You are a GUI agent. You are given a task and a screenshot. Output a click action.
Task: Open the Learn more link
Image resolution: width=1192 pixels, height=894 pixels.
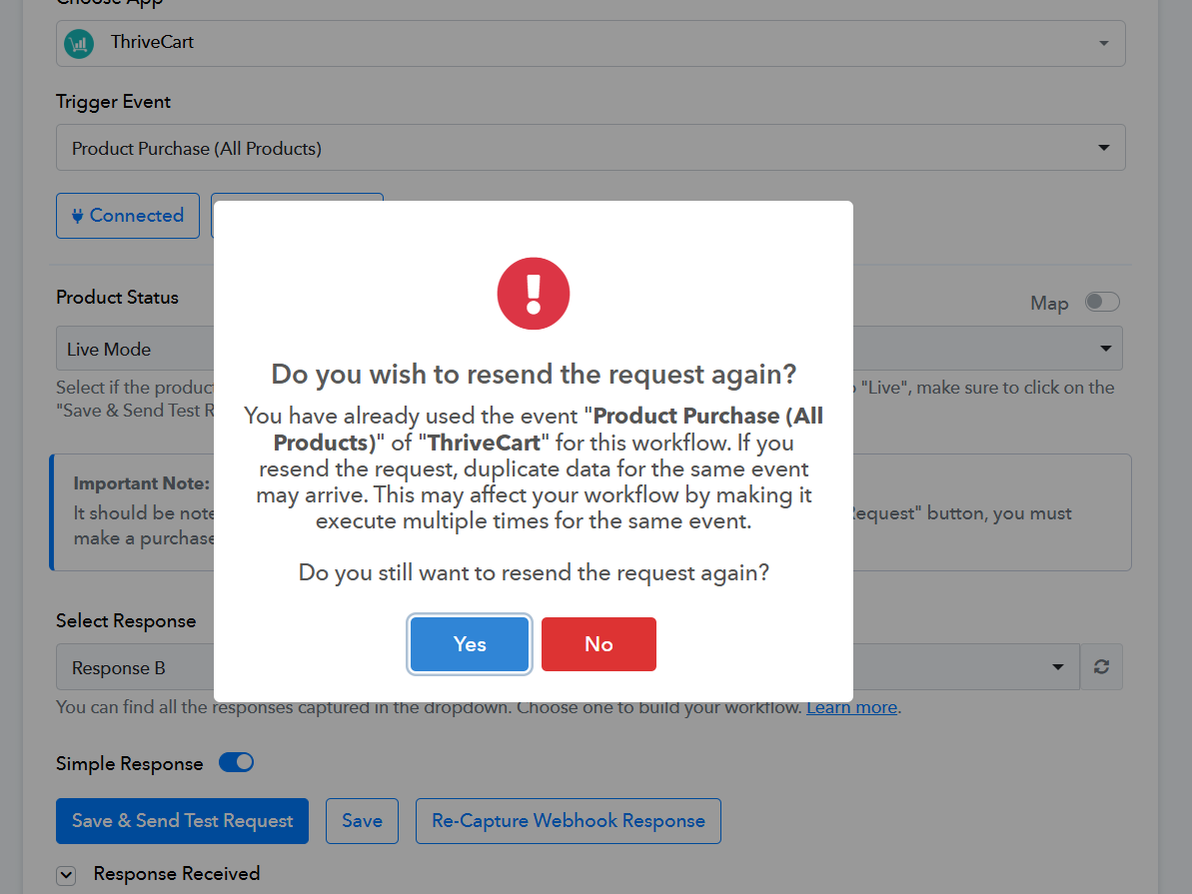[851, 707]
